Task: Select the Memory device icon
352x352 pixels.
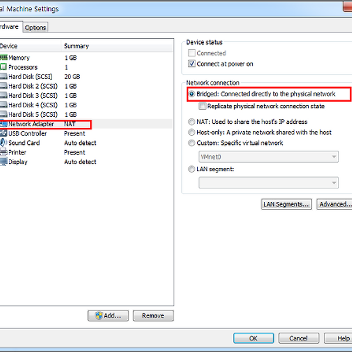Action: coord(3,57)
